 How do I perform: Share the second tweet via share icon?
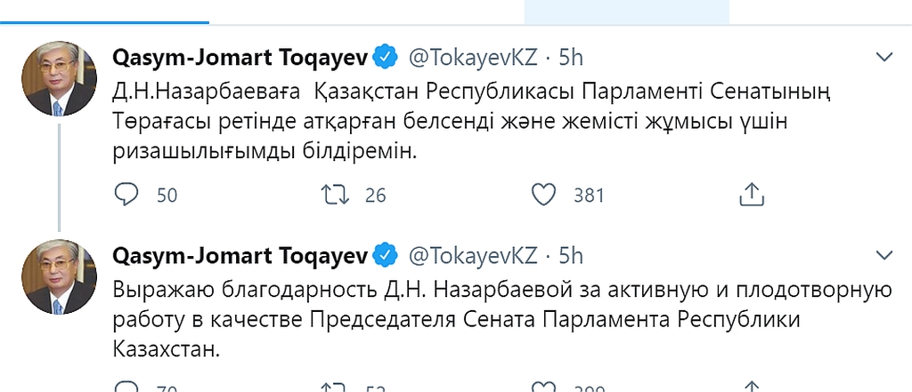[x=751, y=388]
